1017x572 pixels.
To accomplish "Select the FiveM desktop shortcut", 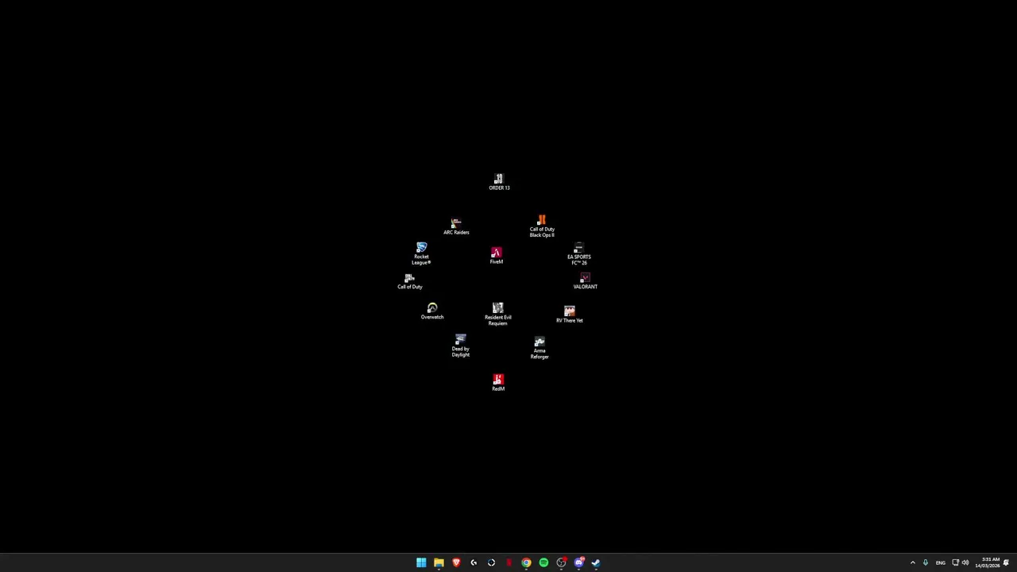I will [497, 256].
